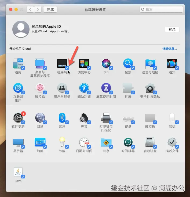
Task: Open the 辅助功能 accessibility icon
Action: click(x=84, y=88)
